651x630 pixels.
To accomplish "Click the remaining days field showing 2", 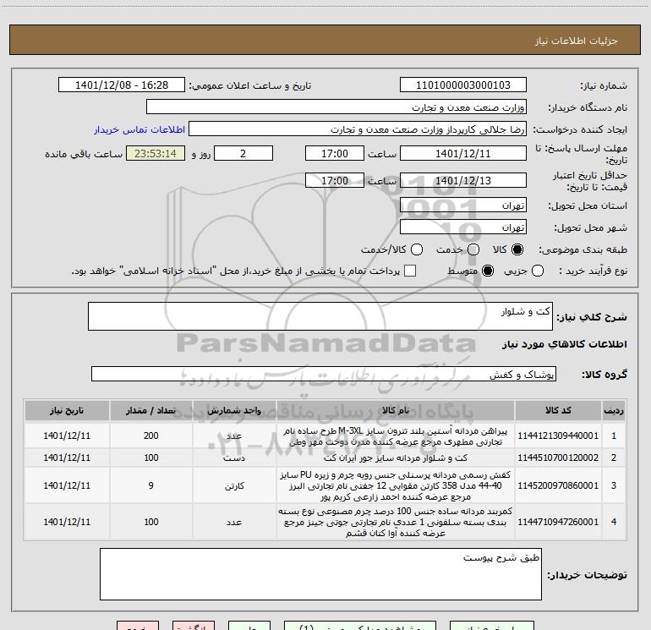I will pyautogui.click(x=243, y=153).
